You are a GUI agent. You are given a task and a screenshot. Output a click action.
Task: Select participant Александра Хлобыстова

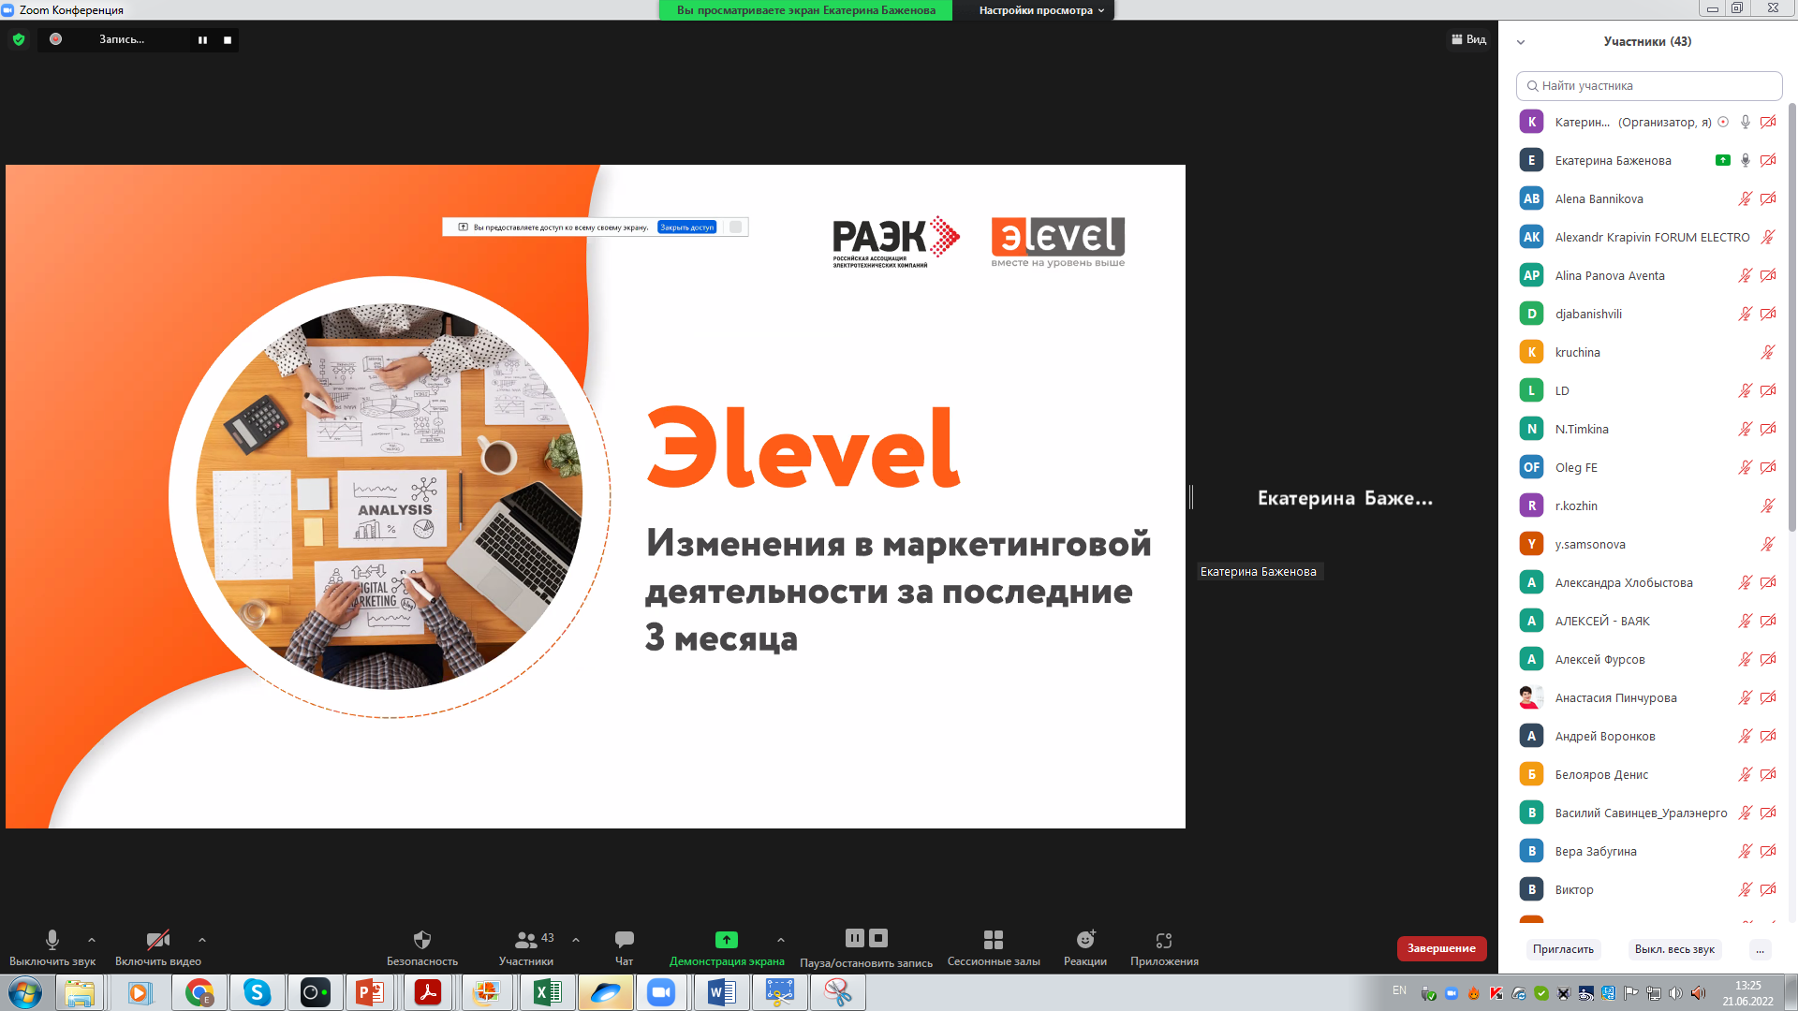click(1648, 582)
